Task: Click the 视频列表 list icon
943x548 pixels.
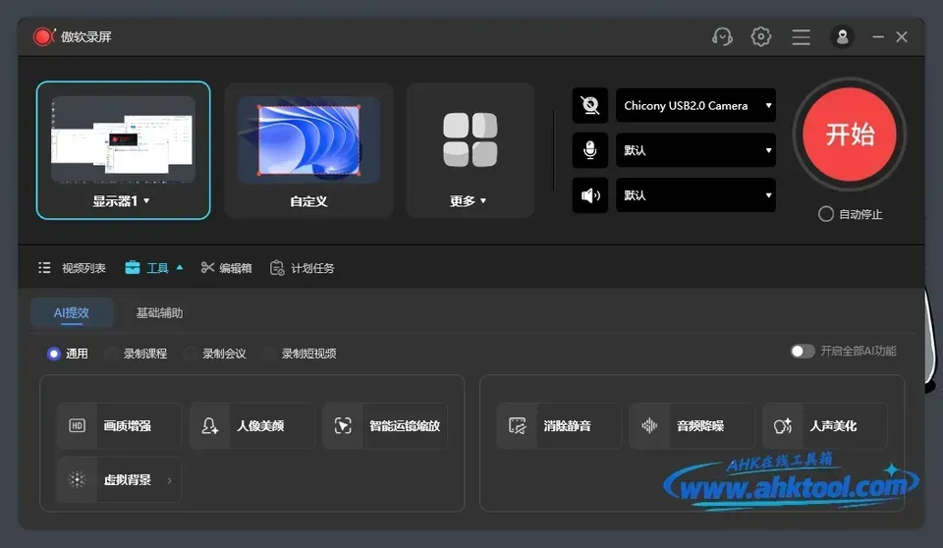Action: (44, 268)
